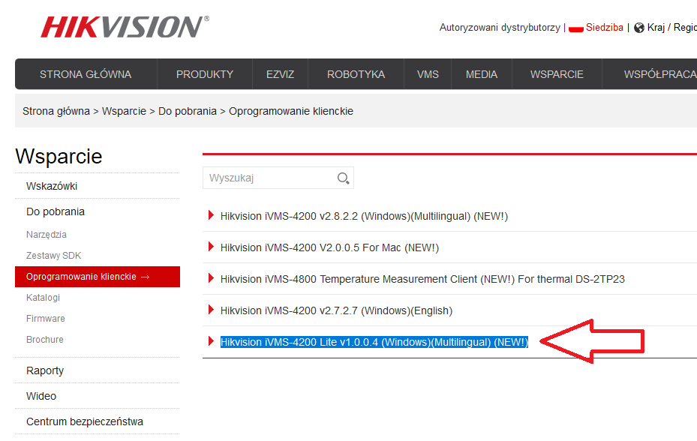697x441 pixels.
Task: Go to Do pobrania in breadcrumb
Action: pyautogui.click(x=188, y=111)
